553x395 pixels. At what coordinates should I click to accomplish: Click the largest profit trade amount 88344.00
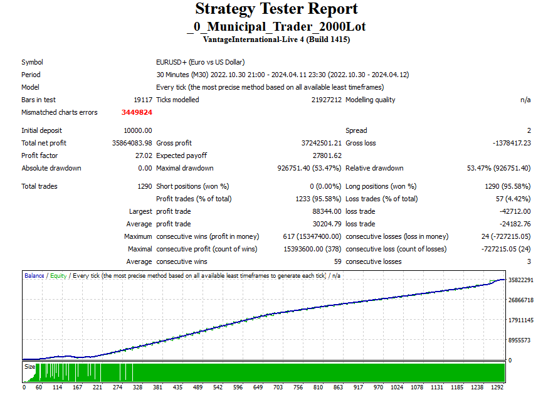[325, 211]
